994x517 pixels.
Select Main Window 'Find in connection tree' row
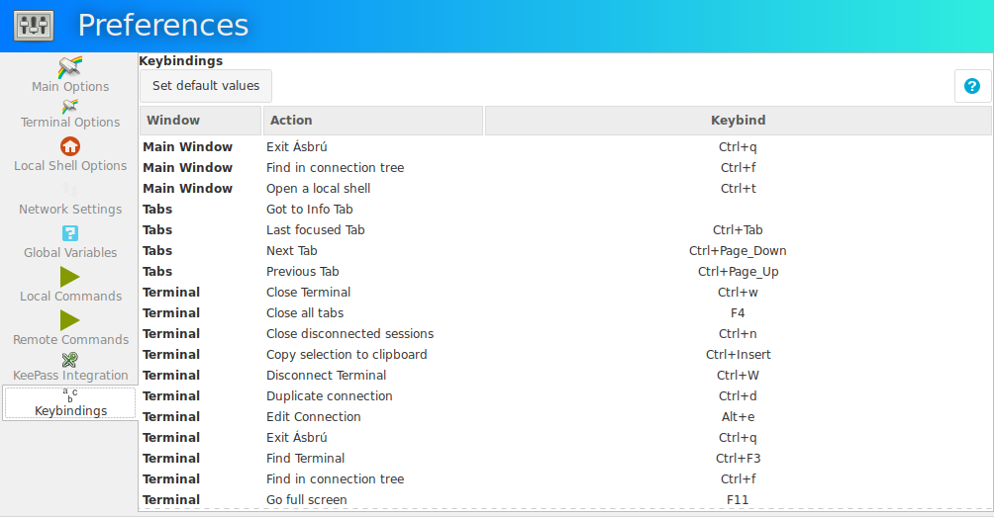565,168
